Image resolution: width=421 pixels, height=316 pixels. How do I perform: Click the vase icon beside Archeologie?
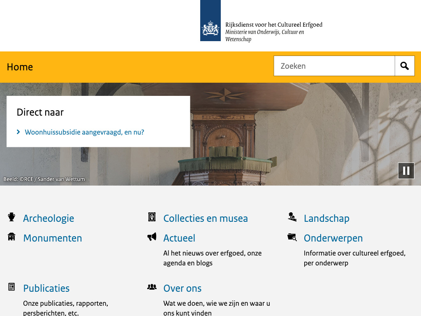12,217
